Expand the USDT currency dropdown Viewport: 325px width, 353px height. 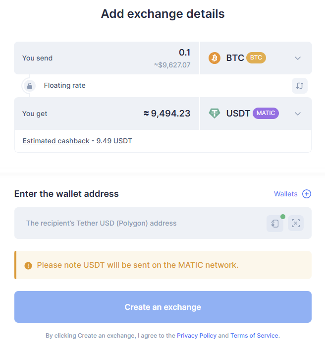click(298, 114)
